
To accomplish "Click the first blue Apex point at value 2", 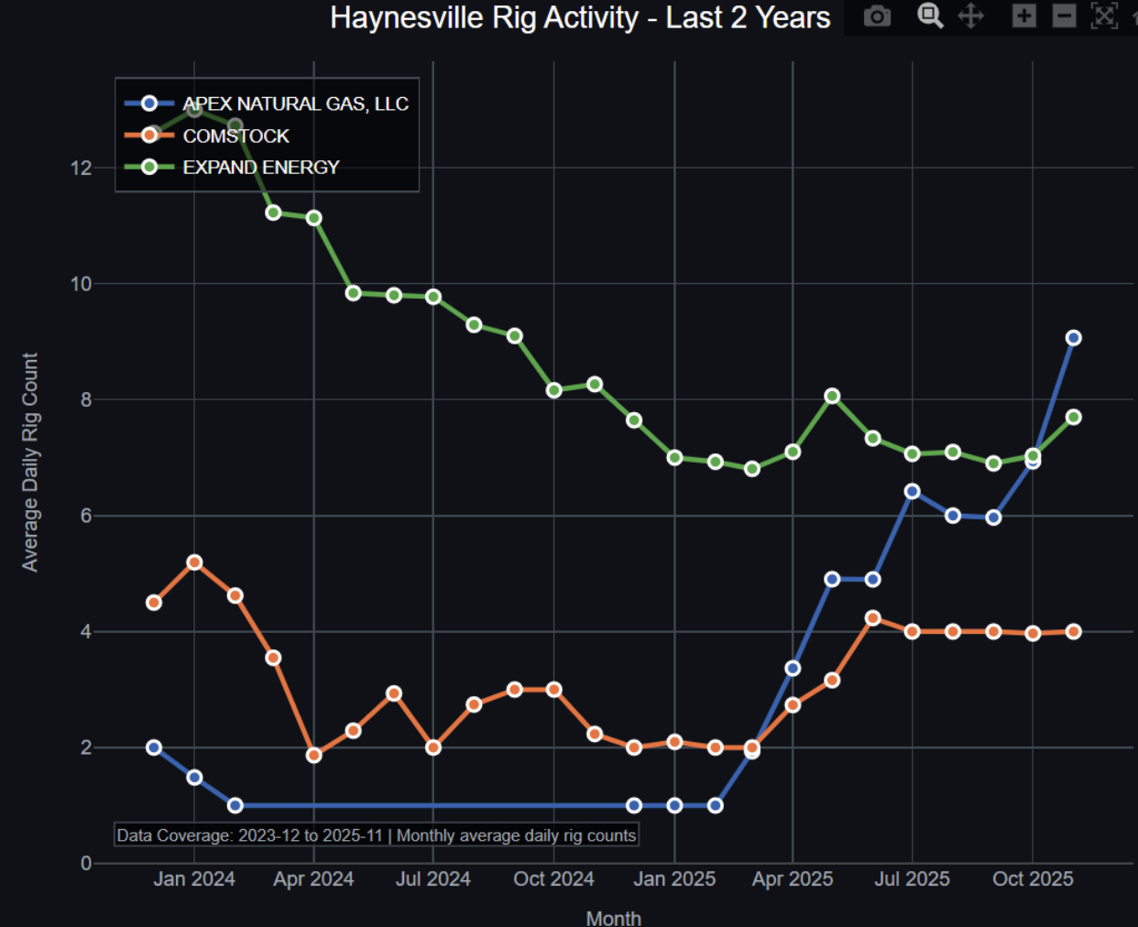I will click(x=154, y=747).
